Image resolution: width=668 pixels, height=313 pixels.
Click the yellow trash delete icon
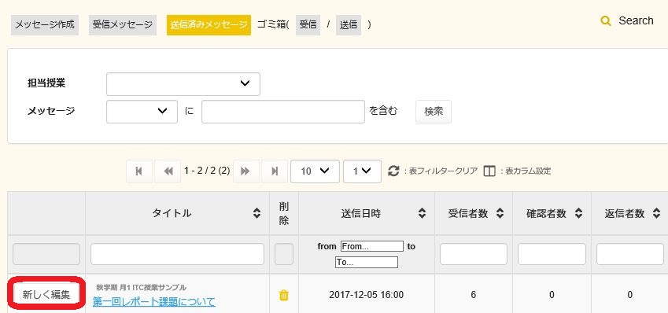coord(284,295)
